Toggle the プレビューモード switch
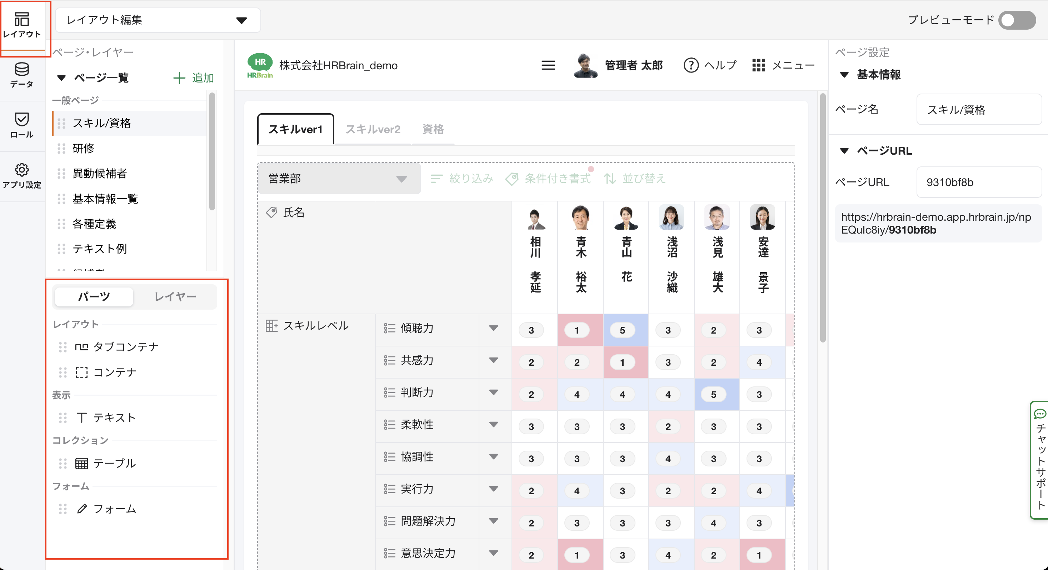 click(1017, 20)
